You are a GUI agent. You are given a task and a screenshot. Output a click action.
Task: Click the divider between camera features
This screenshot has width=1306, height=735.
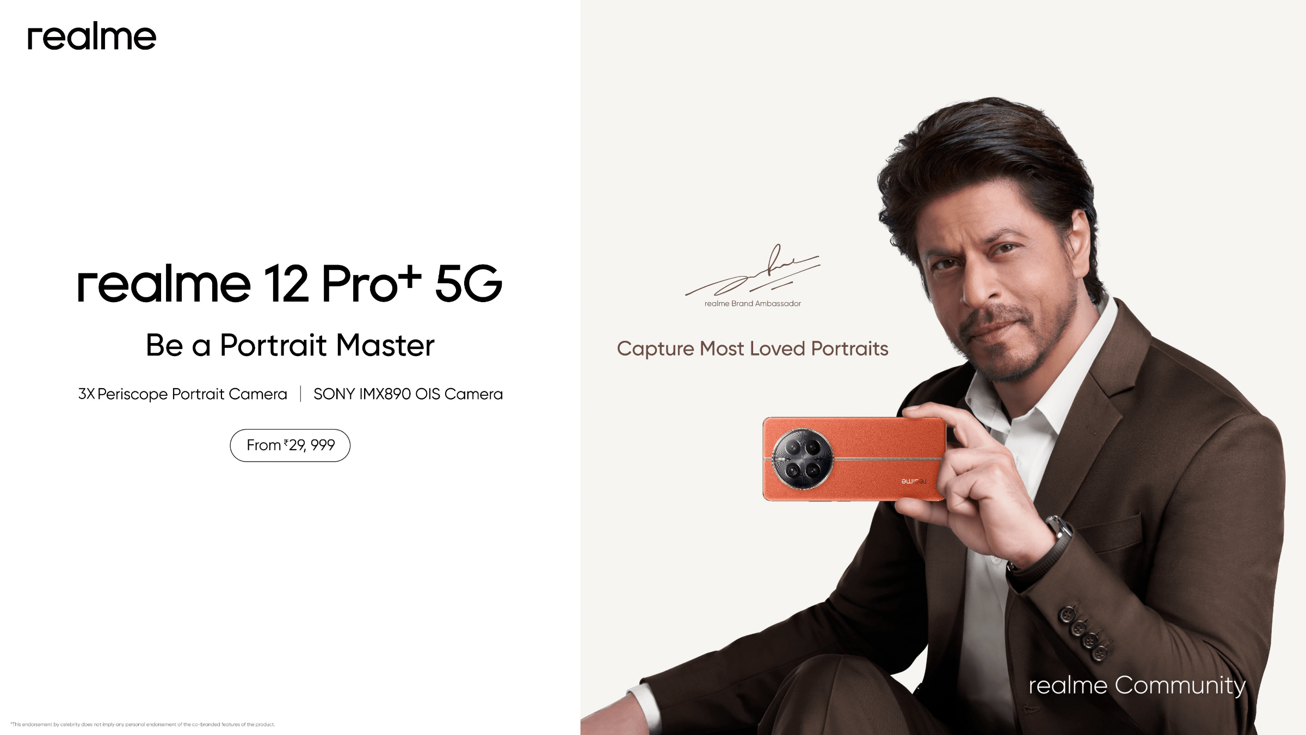pos(300,394)
